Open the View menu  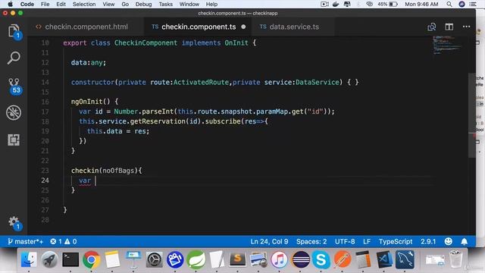tap(108, 4)
